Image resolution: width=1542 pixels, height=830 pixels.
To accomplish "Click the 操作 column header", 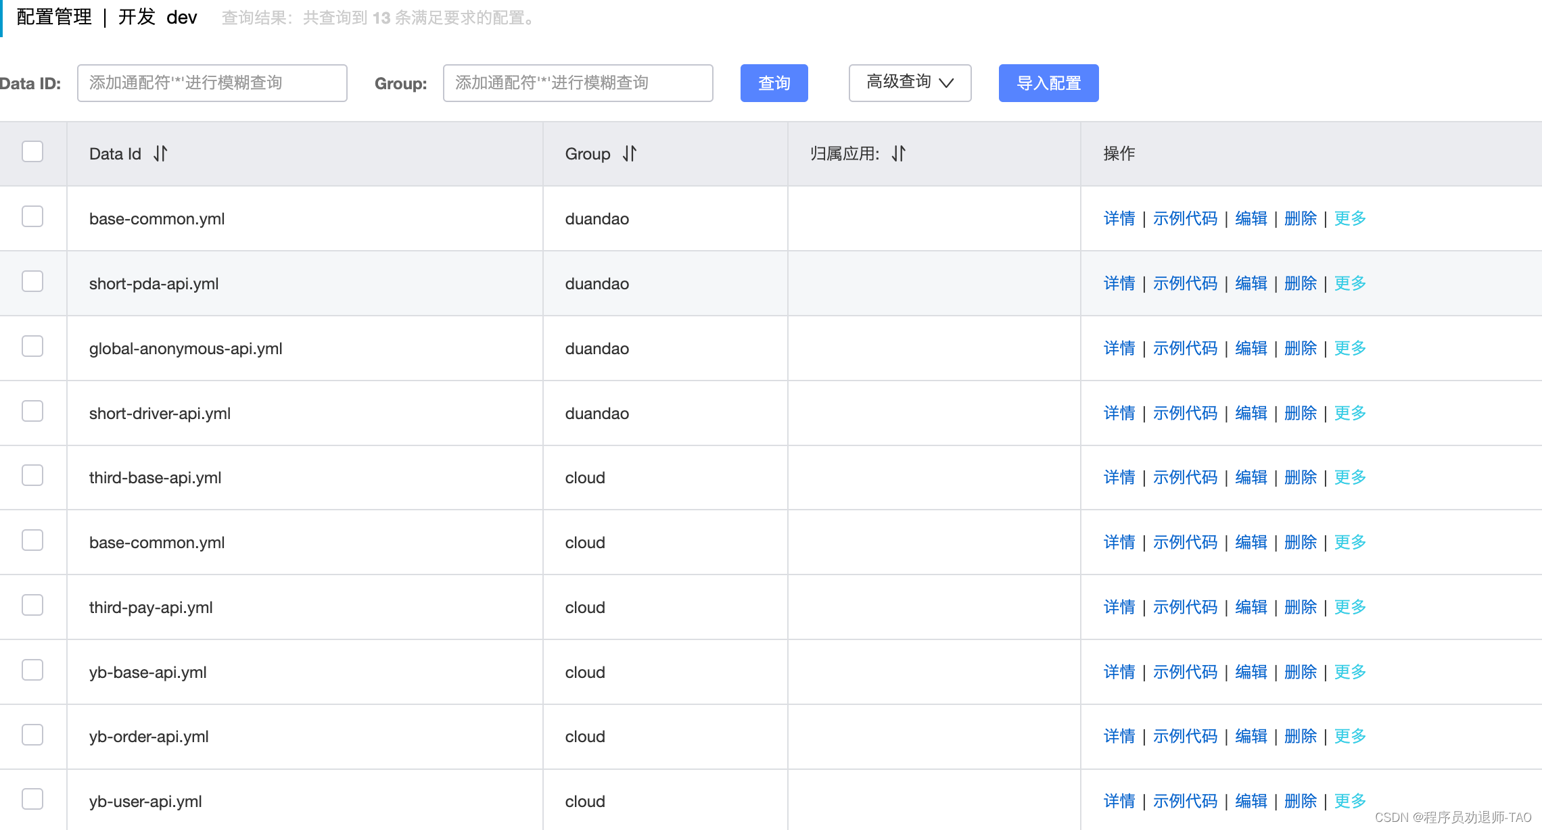I will 1119,153.
